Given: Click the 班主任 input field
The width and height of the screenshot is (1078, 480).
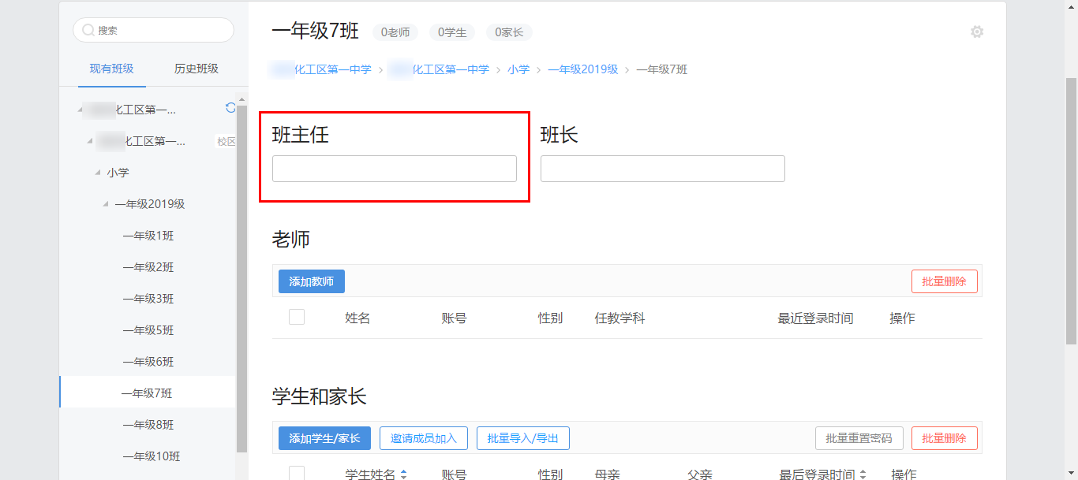Looking at the screenshot, I should 394,169.
